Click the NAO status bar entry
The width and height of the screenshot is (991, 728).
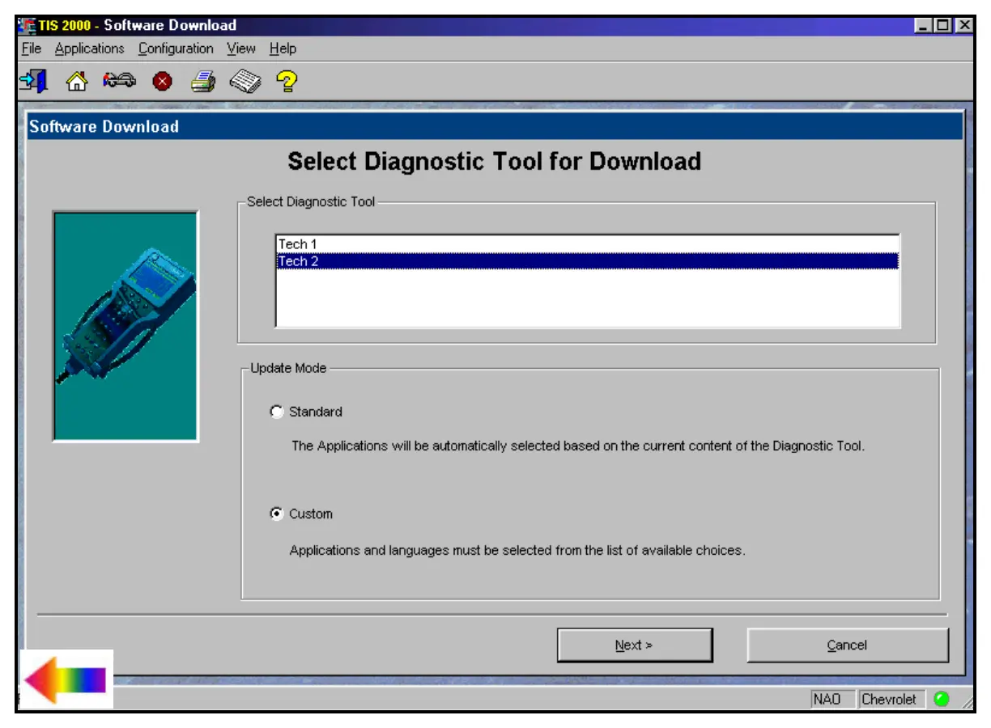832,699
